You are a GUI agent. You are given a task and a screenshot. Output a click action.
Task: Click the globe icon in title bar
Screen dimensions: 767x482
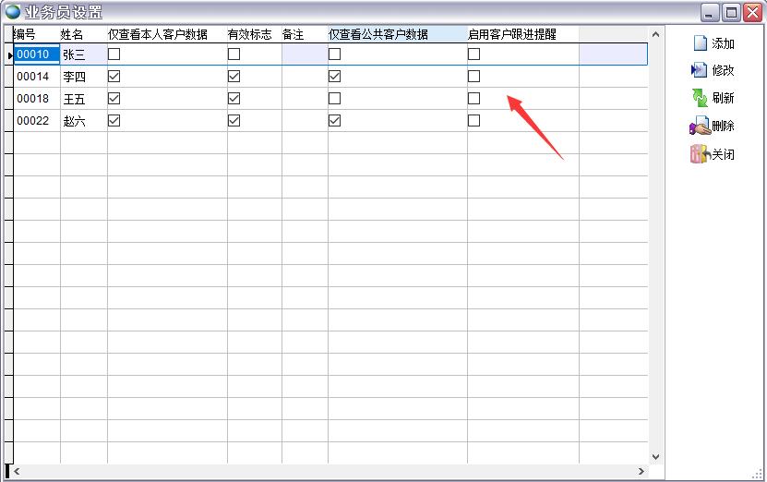12,12
